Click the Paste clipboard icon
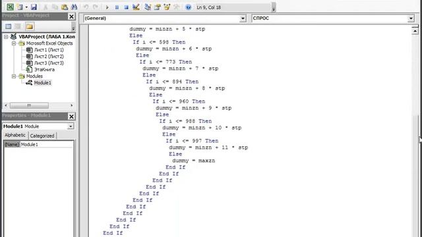Viewport: 422px width, 237px height. click(x=65, y=7)
